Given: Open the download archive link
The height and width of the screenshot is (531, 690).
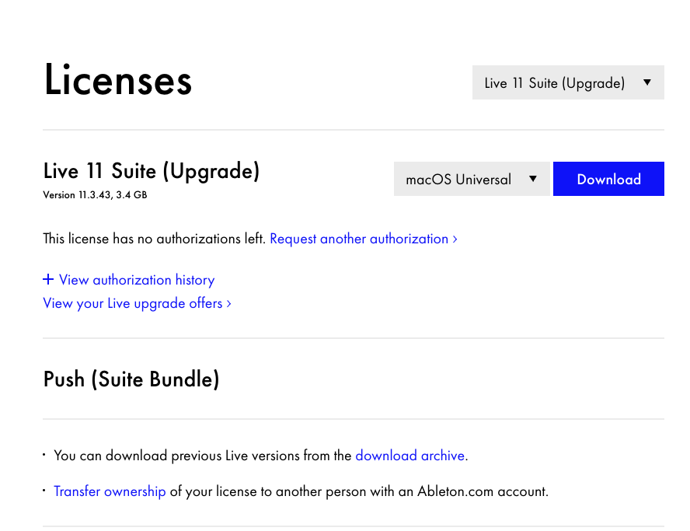Looking at the screenshot, I should (x=410, y=456).
